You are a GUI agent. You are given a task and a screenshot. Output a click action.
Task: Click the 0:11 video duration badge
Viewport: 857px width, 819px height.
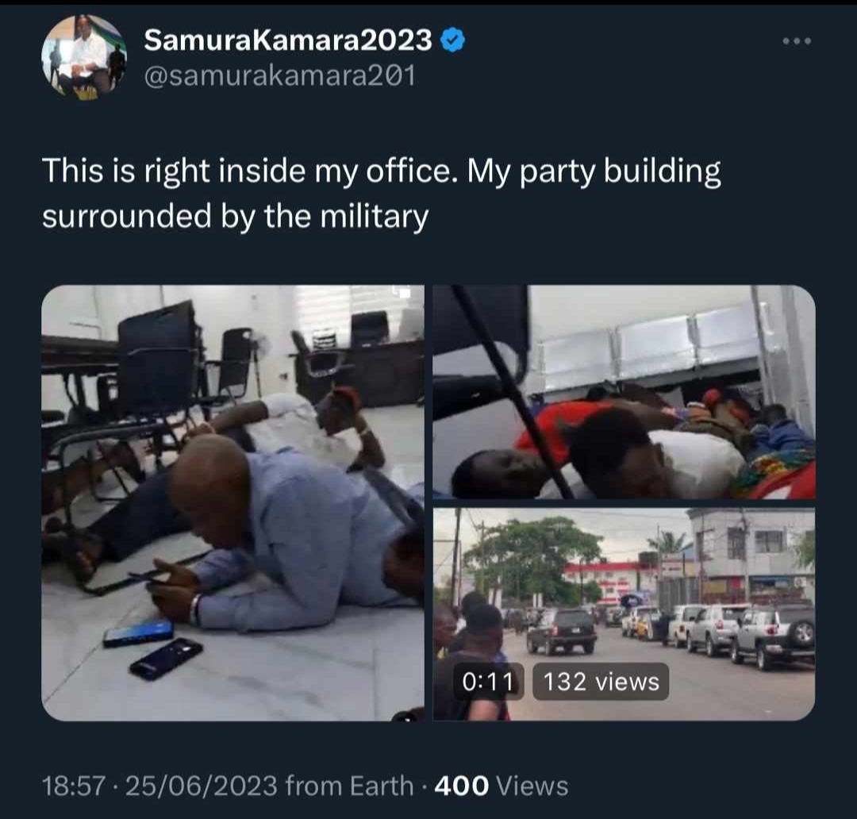[x=488, y=682]
